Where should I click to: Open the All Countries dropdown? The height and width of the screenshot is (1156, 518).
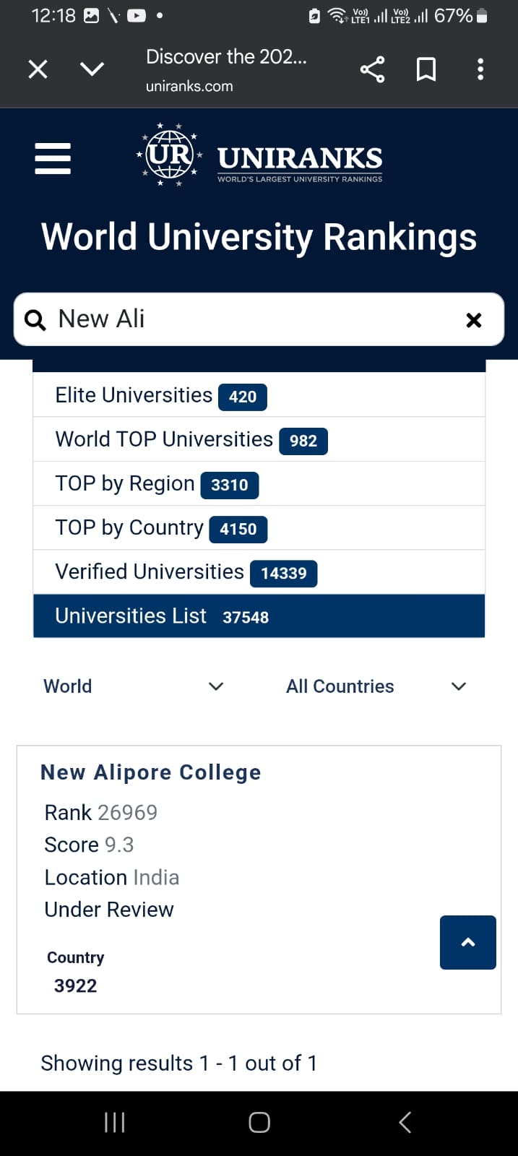[x=376, y=686]
